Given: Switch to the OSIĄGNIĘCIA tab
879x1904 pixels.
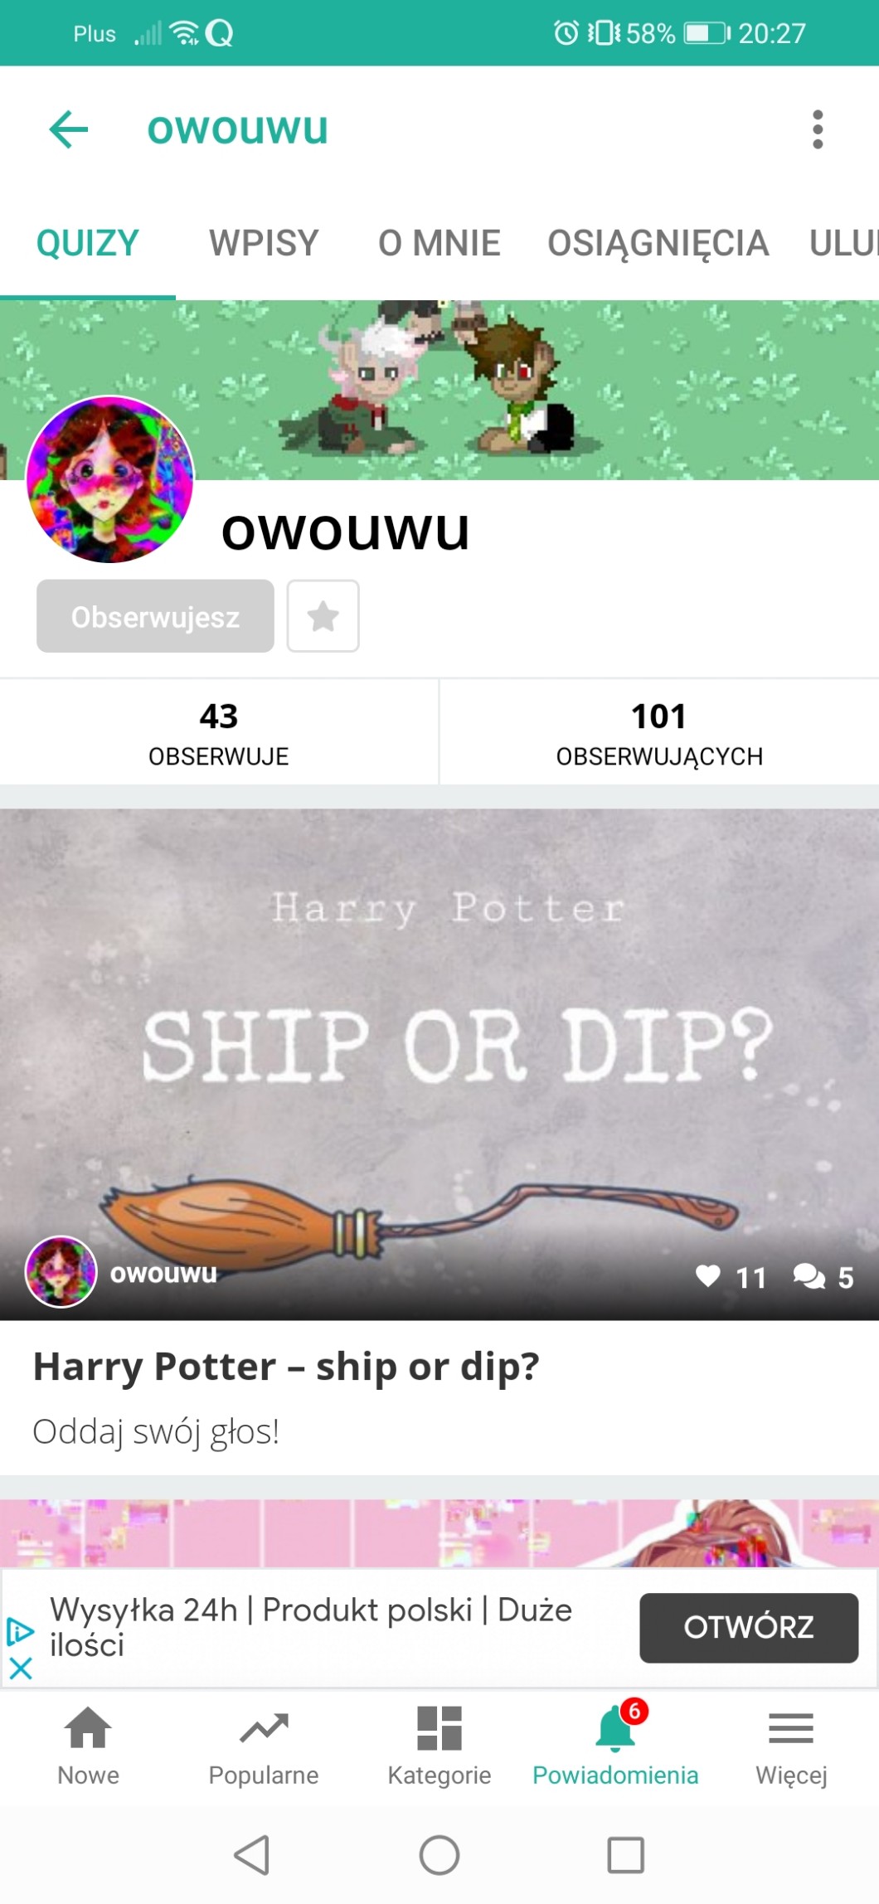Looking at the screenshot, I should pyautogui.click(x=658, y=243).
